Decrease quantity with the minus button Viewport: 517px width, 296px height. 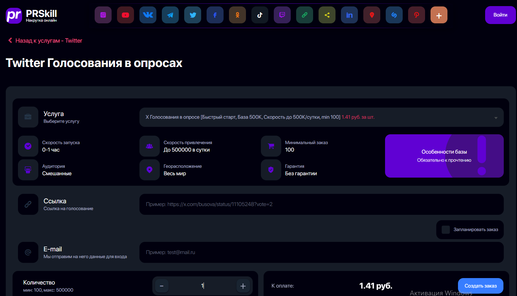point(162,286)
